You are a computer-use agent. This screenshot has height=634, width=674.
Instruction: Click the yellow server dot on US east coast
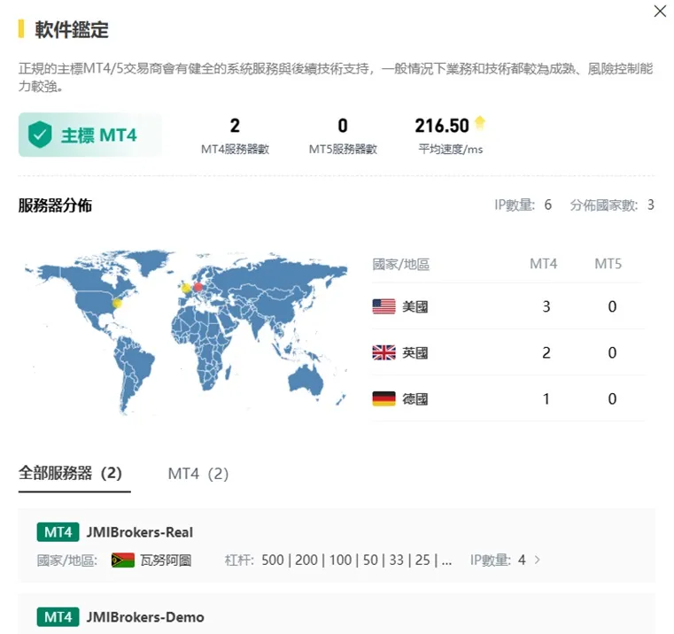(x=117, y=304)
